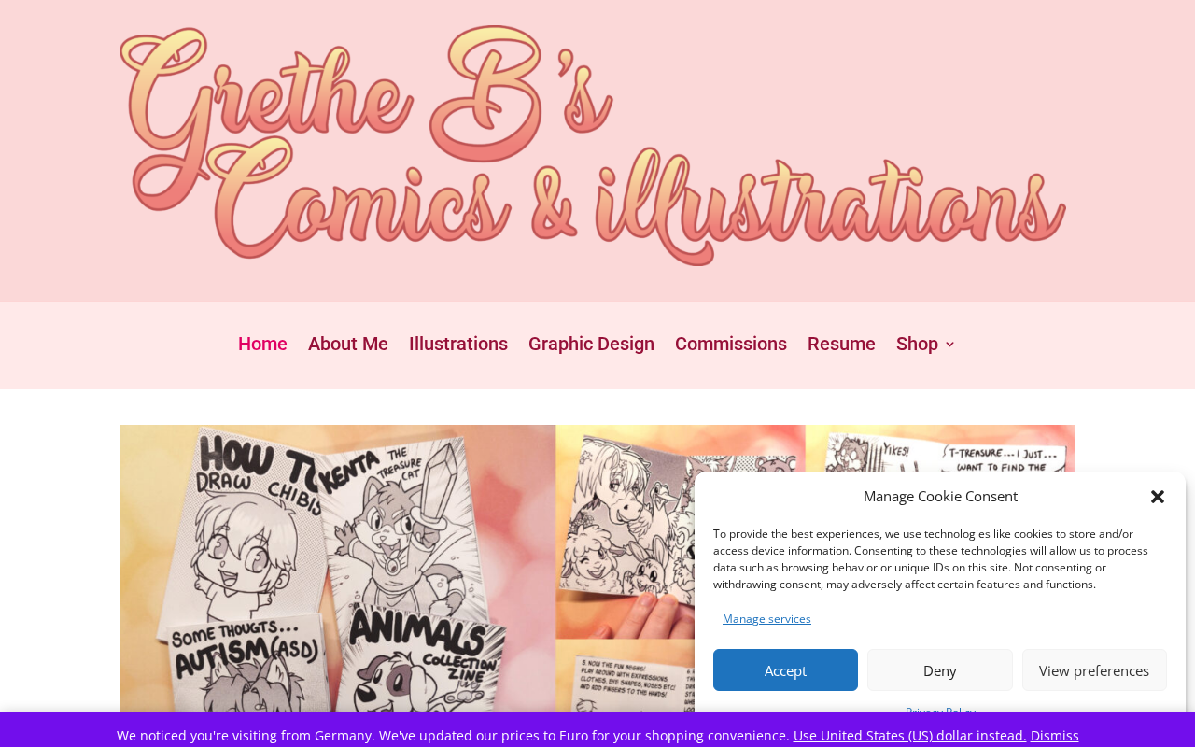Use United States dollar instead link
This screenshot has width=1195, height=747.
click(x=910, y=735)
